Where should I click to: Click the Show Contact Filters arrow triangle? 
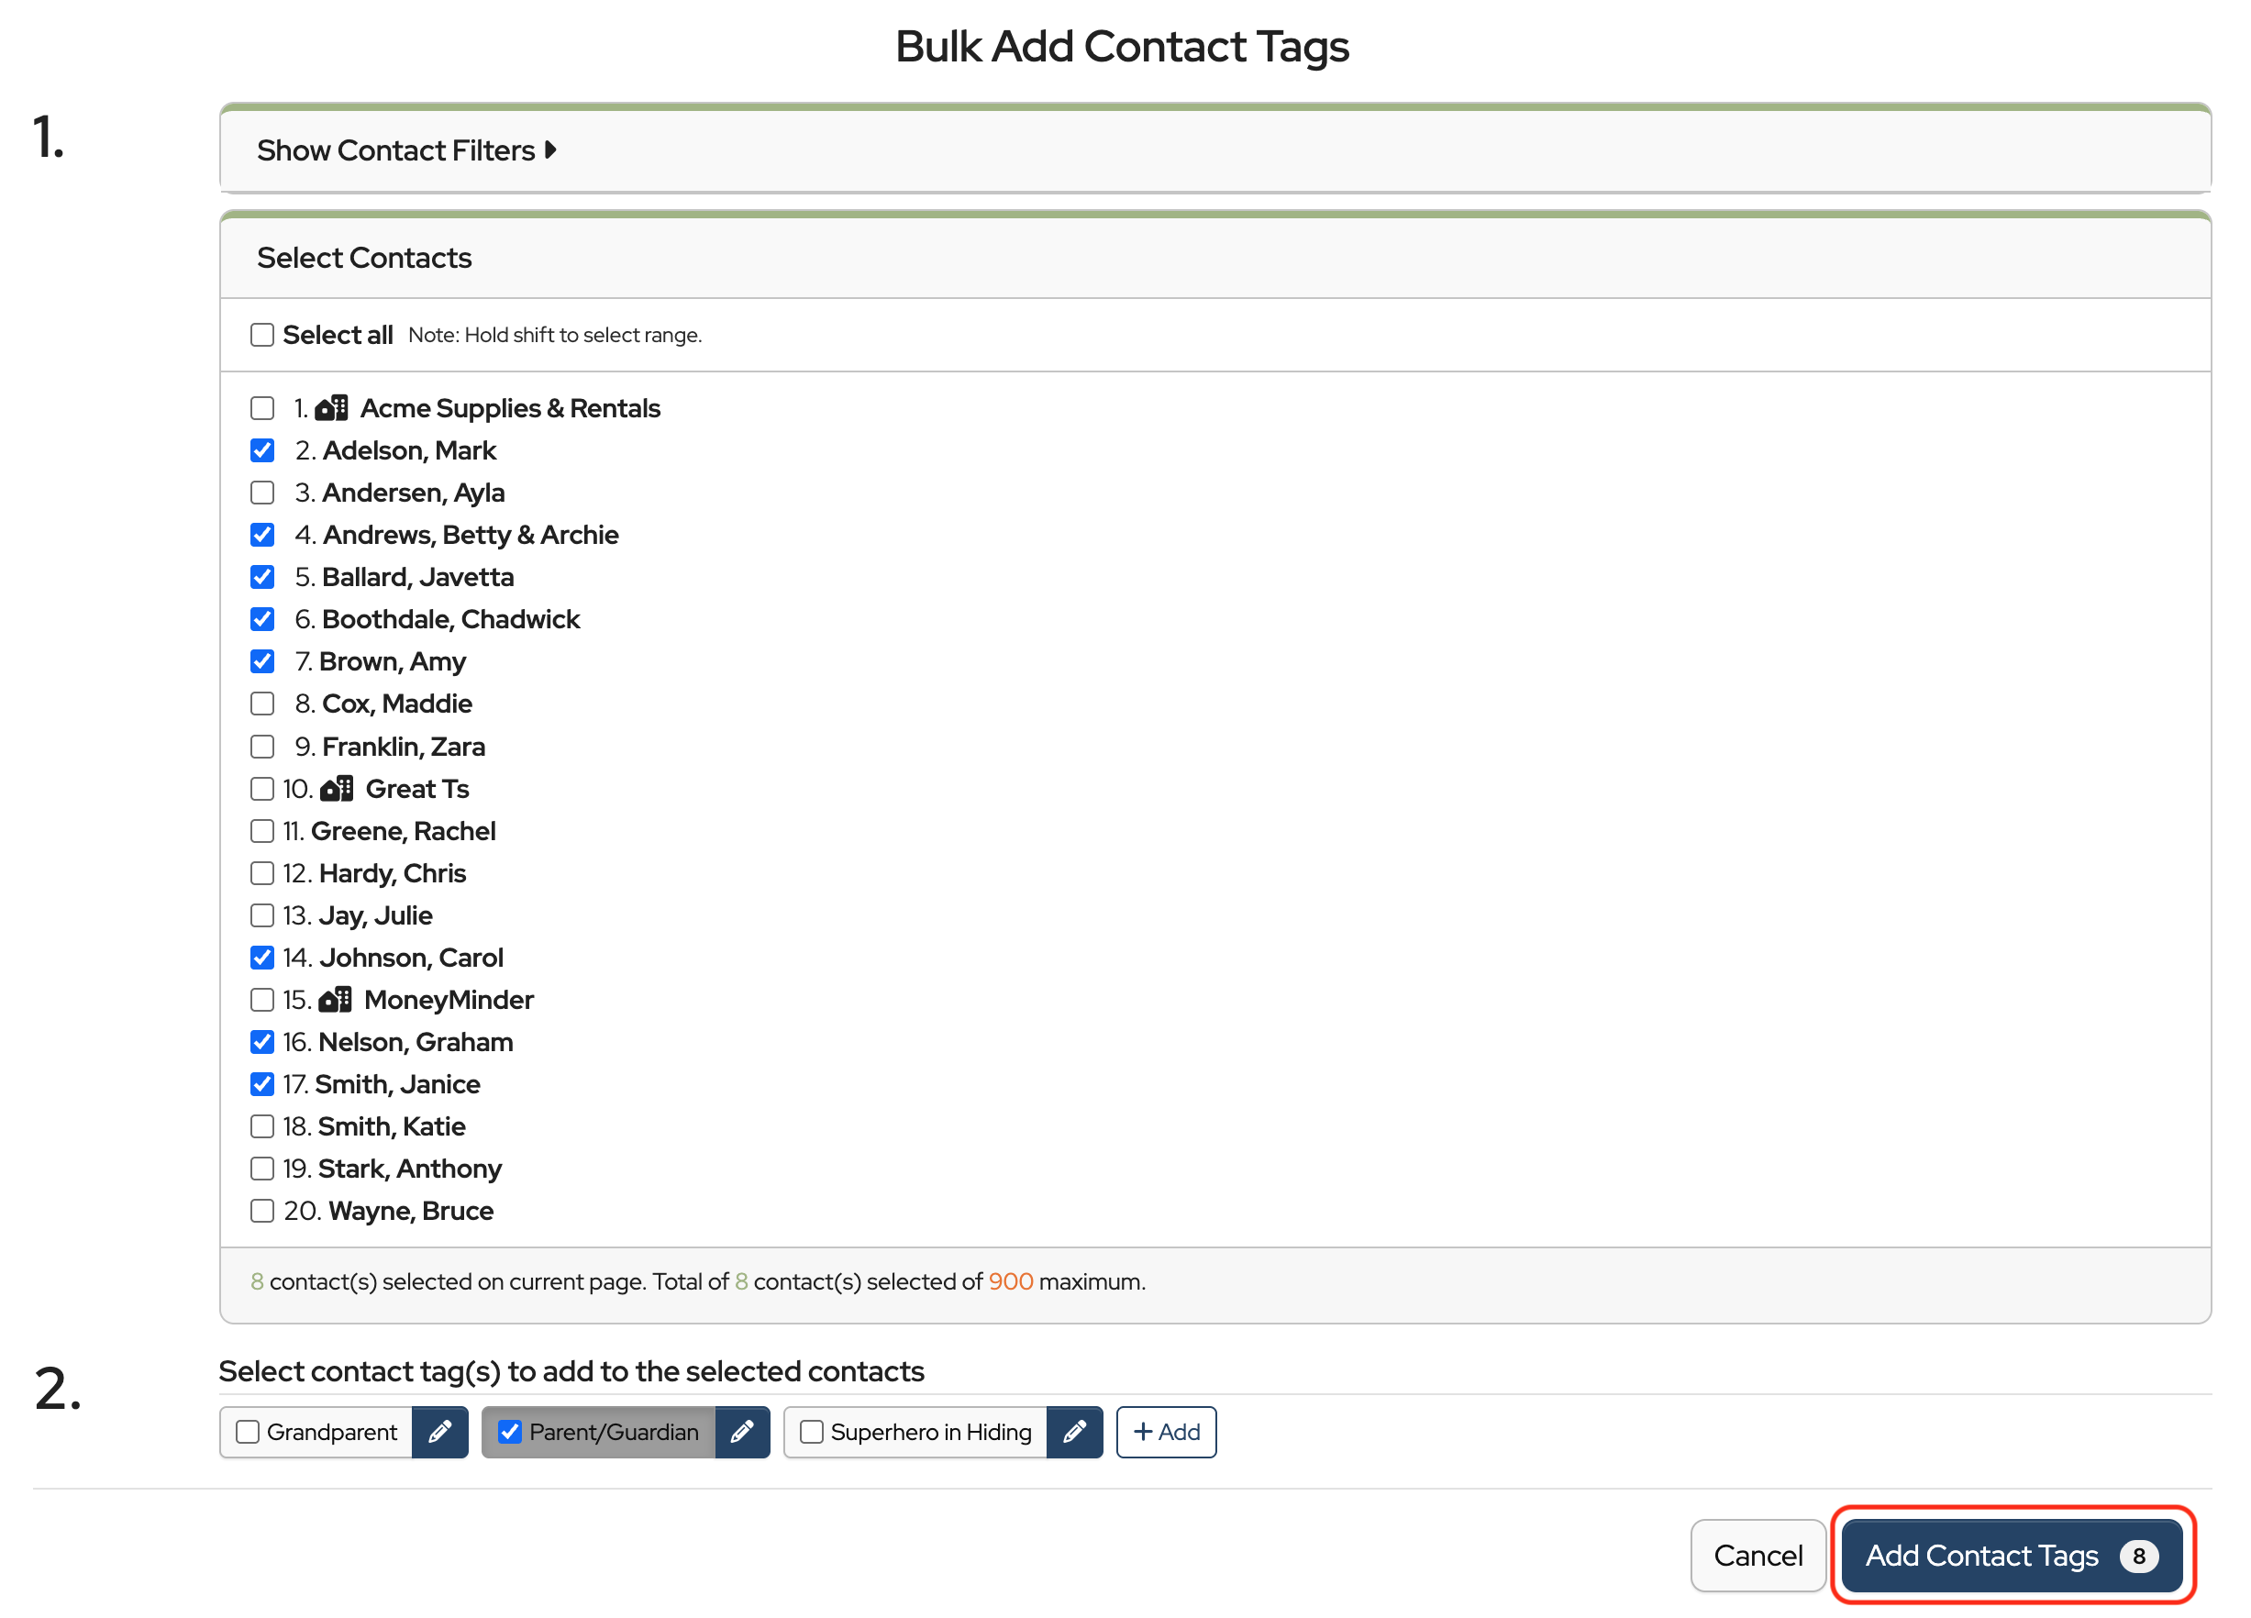[551, 150]
